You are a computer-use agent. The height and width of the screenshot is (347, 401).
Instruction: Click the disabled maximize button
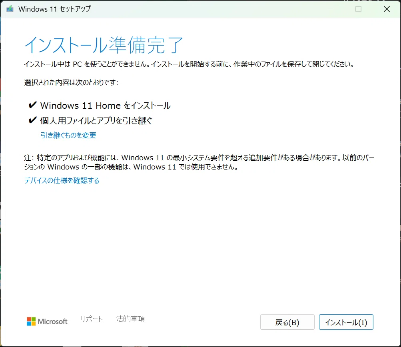(359, 9)
